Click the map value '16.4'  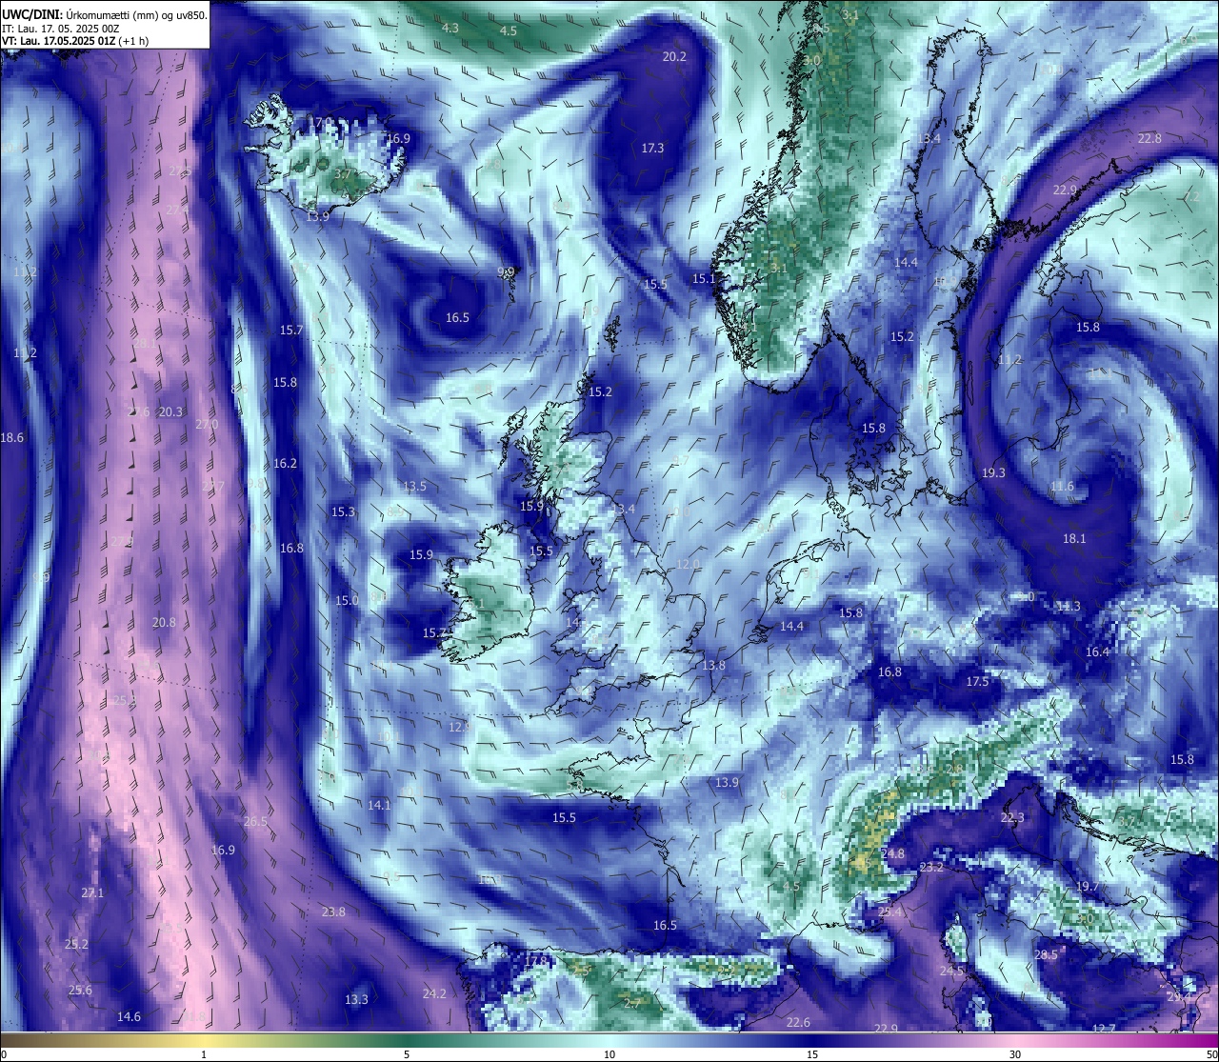tap(1098, 652)
